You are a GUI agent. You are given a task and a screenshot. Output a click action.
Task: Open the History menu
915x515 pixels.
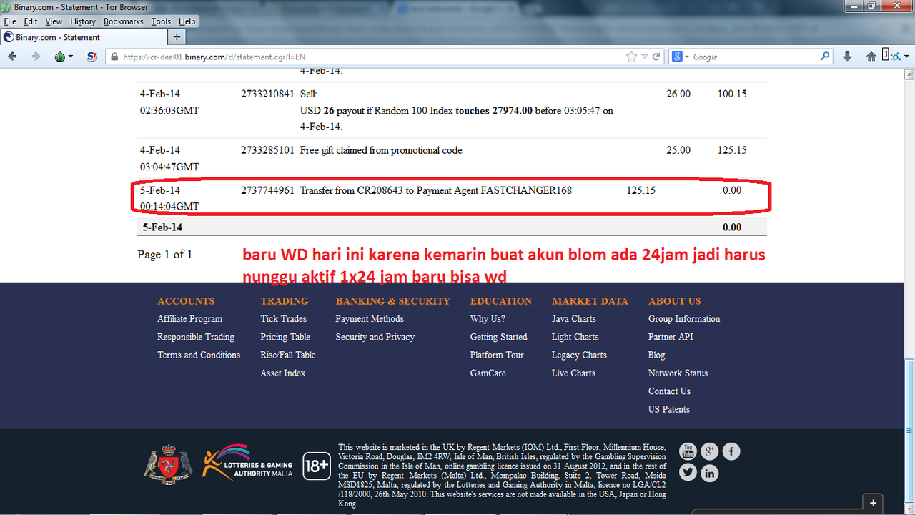click(83, 21)
